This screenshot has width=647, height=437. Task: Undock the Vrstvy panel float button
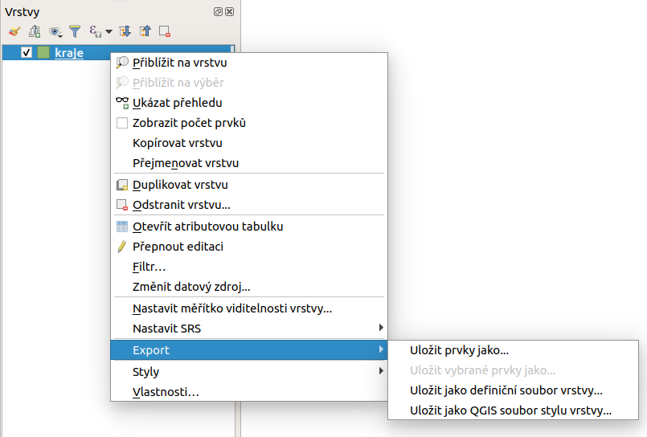[x=218, y=11]
